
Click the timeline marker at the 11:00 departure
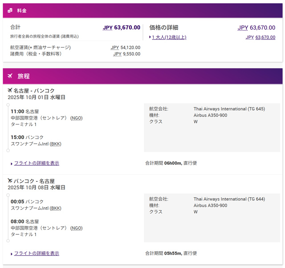[x=8, y=105]
